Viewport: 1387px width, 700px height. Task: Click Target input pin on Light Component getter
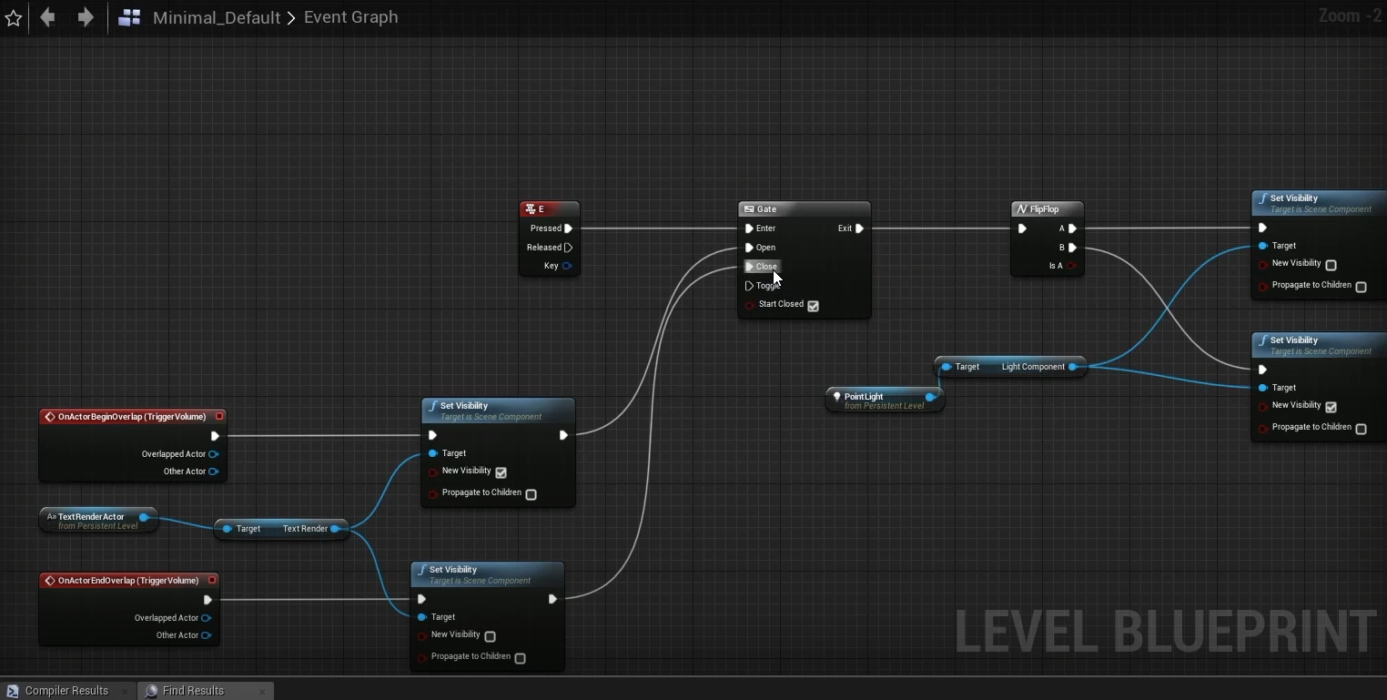tap(947, 367)
